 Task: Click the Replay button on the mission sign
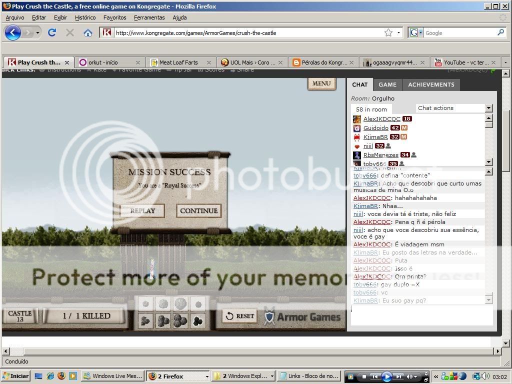click(142, 210)
